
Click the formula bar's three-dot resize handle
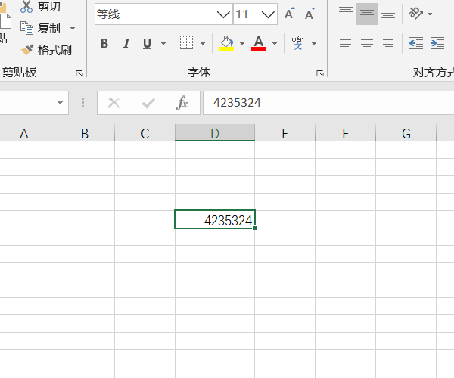(82, 103)
